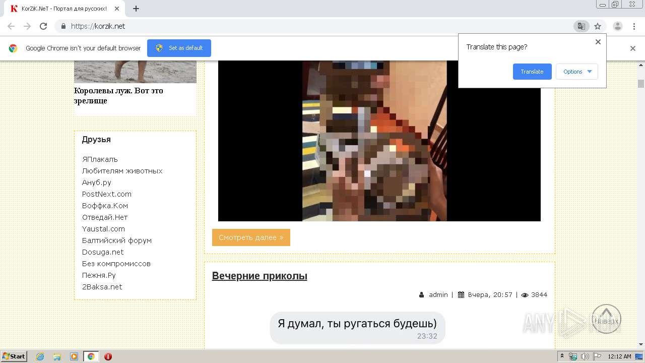The width and height of the screenshot is (645, 363).
Task: Open Windows Start menu
Action: 14,356
